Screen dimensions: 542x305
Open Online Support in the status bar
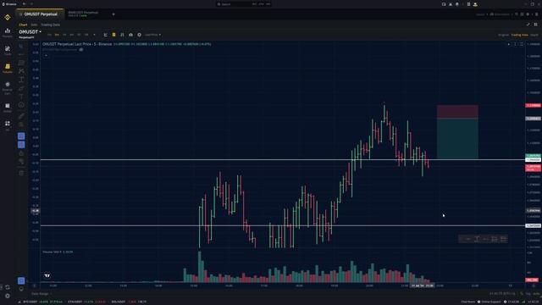[x=489, y=302]
